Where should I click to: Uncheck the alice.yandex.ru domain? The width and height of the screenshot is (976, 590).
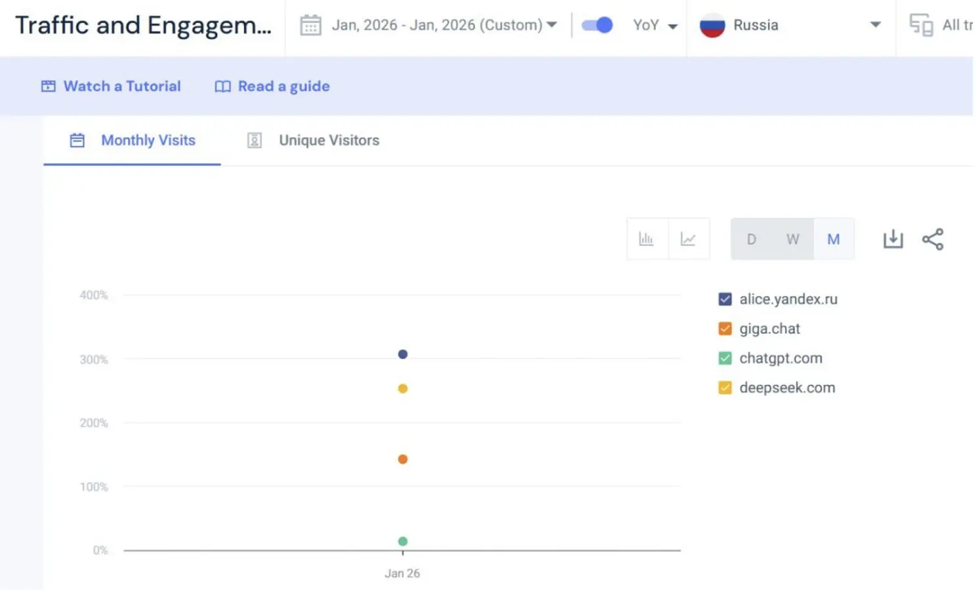tap(725, 299)
